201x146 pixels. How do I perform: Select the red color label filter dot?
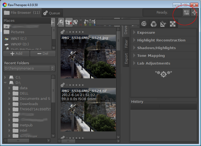(x=81, y=25)
